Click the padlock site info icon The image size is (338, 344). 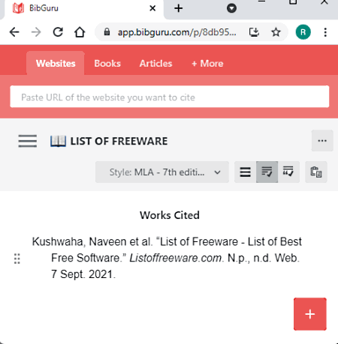click(107, 32)
